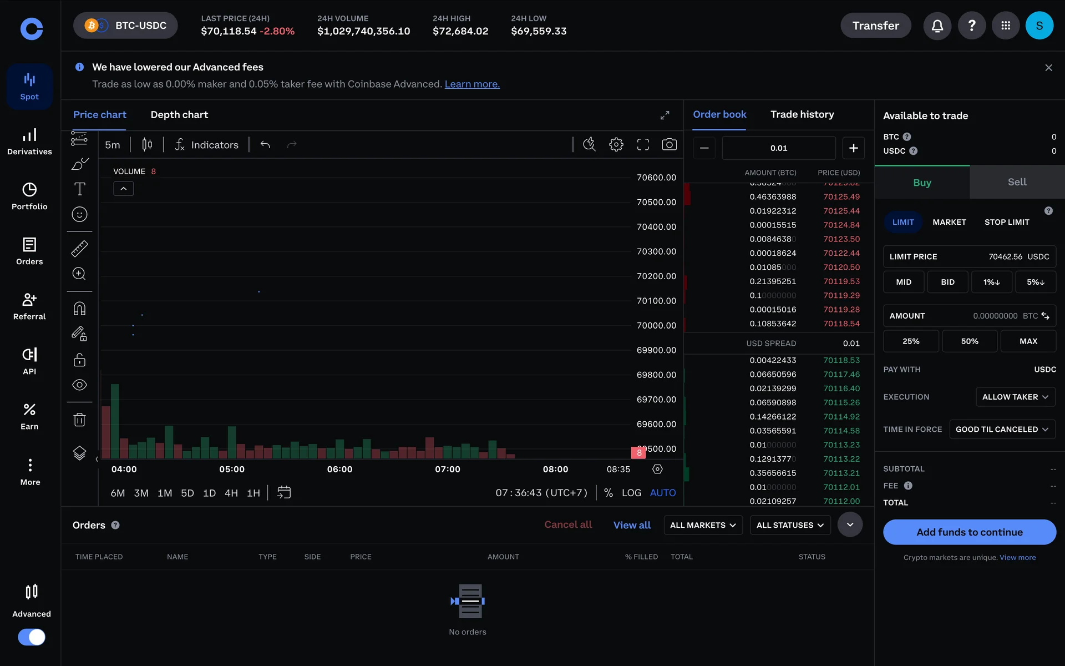Increase order book aggregation with plus
This screenshot has height=666, width=1065.
coord(853,148)
